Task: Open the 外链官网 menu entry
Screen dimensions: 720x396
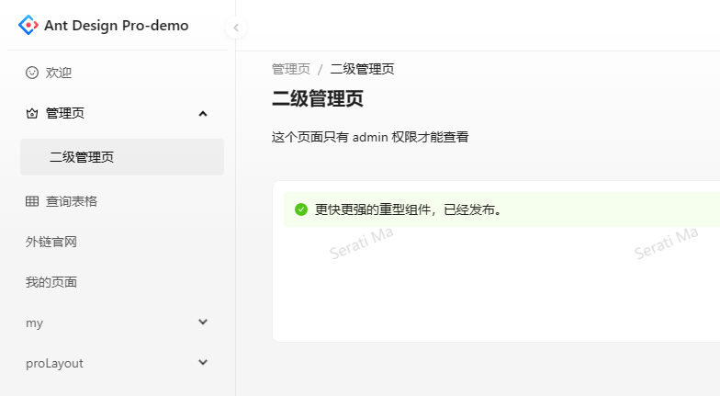Action: tap(51, 242)
